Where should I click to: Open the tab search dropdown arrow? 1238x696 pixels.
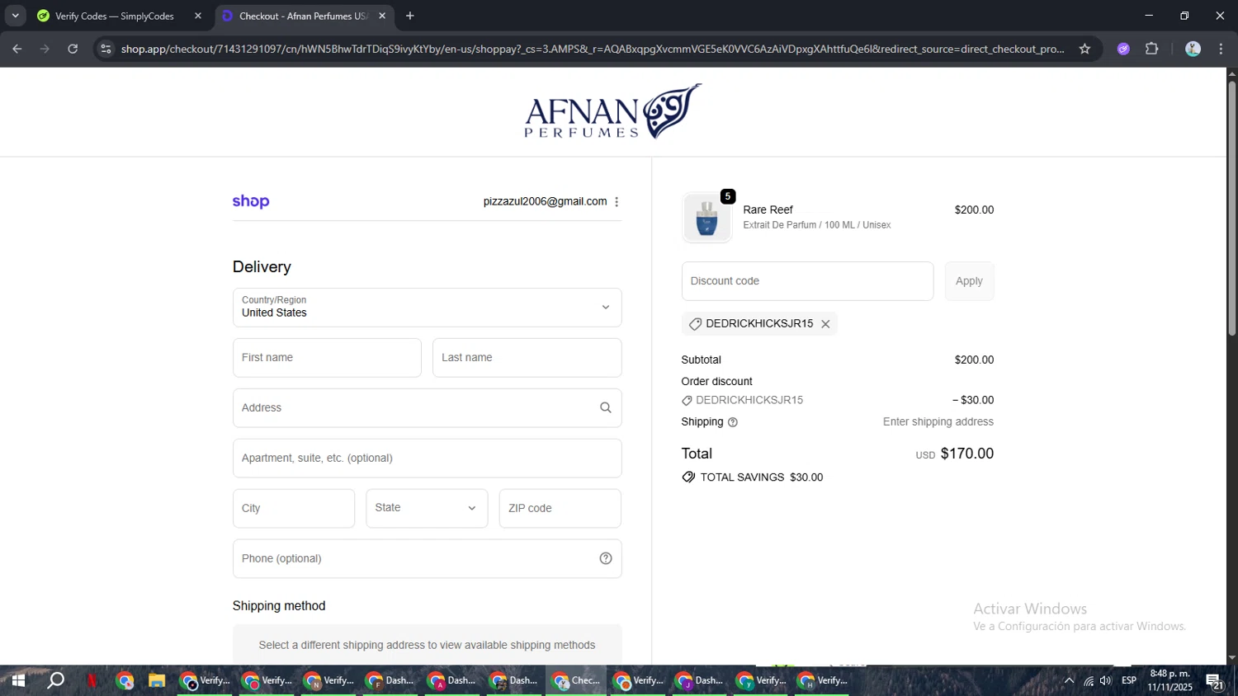15,16
